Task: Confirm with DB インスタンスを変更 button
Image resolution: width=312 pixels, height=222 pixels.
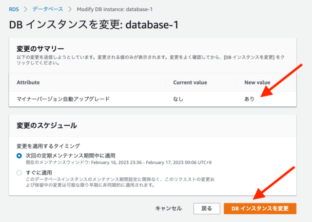Action: [260, 208]
